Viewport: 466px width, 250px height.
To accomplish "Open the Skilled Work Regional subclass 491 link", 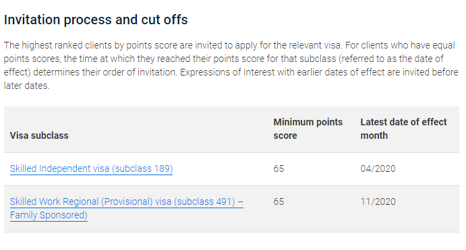I will point(126,208).
